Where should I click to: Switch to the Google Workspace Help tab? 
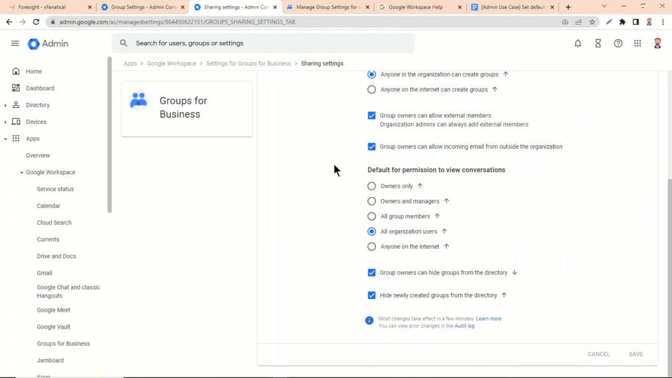coord(421,7)
